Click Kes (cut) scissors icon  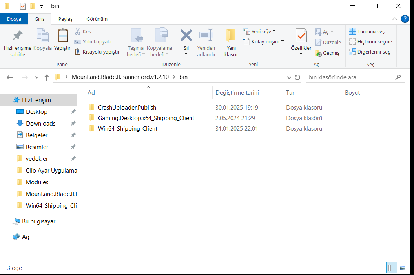tap(78, 31)
